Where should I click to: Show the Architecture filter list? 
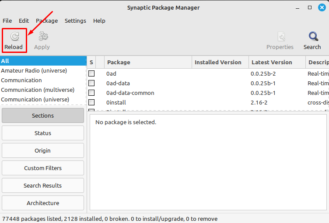(43, 203)
